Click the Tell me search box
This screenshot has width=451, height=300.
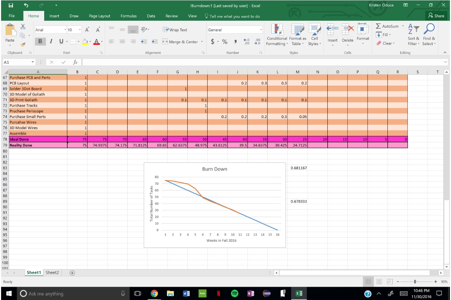click(x=232, y=16)
